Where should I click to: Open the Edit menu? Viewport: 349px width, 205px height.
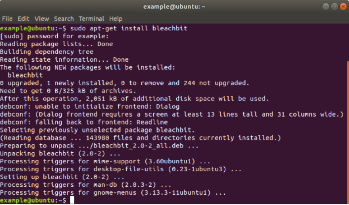click(x=23, y=19)
